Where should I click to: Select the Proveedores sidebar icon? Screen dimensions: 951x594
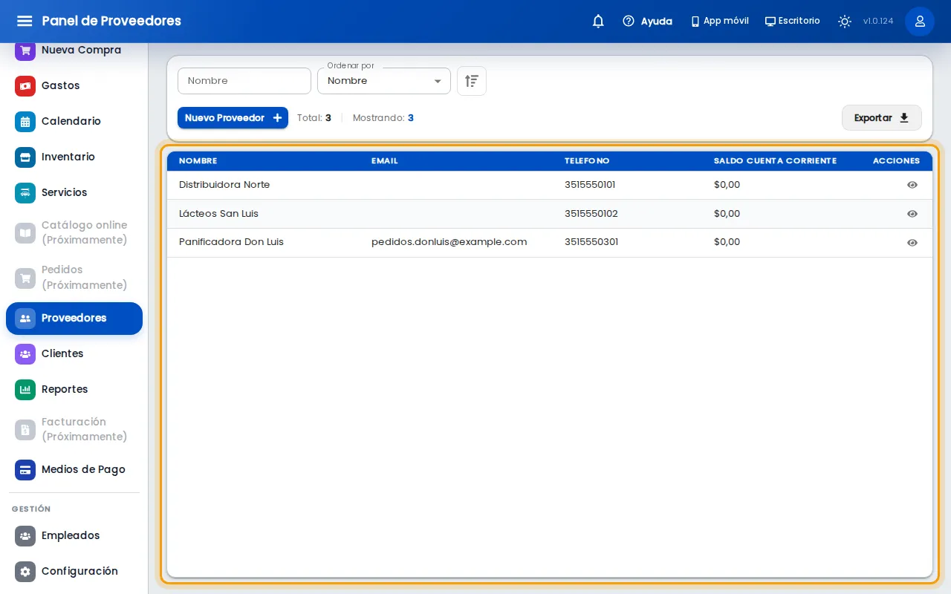coord(25,318)
